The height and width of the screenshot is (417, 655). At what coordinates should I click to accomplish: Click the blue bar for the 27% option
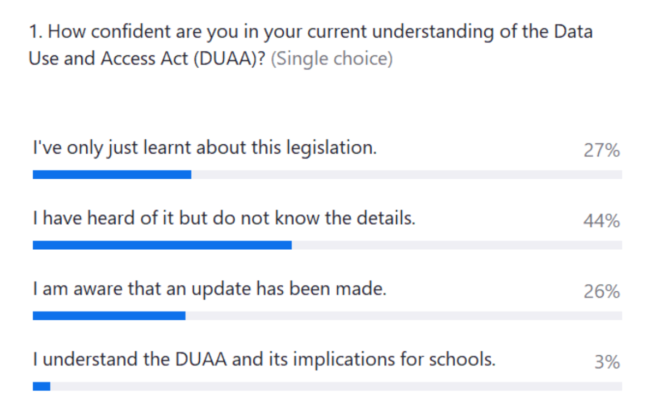(112, 174)
